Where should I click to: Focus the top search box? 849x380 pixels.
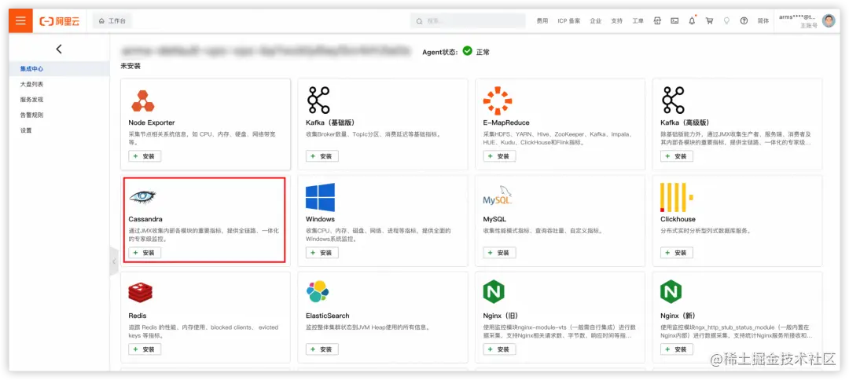pyautogui.click(x=468, y=21)
